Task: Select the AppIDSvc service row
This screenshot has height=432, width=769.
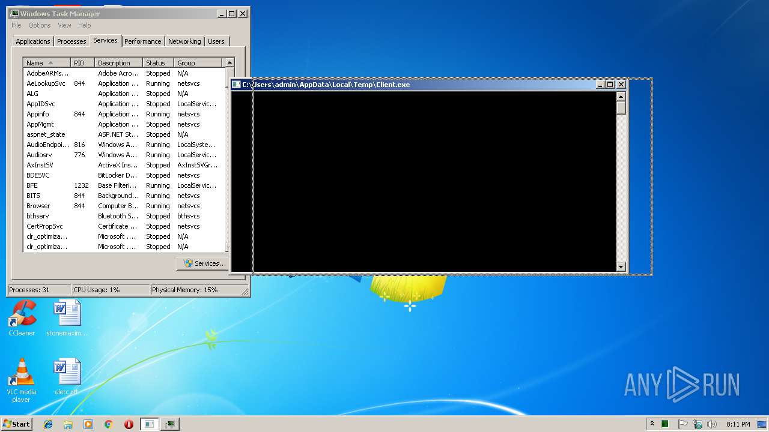Action: point(124,104)
